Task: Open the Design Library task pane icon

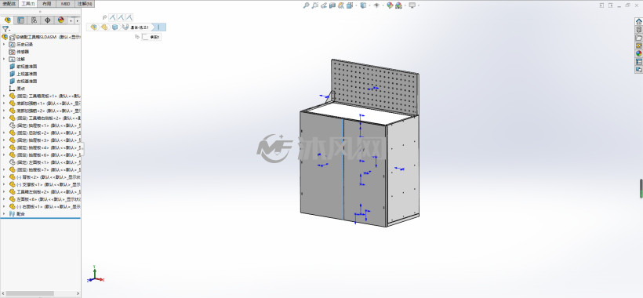Action: click(x=638, y=30)
